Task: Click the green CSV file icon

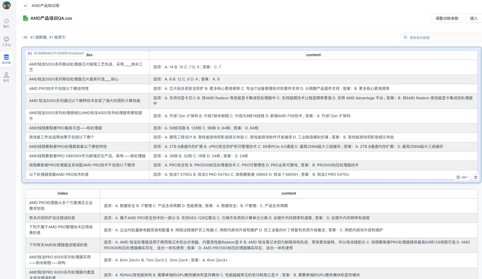Action: click(26, 18)
